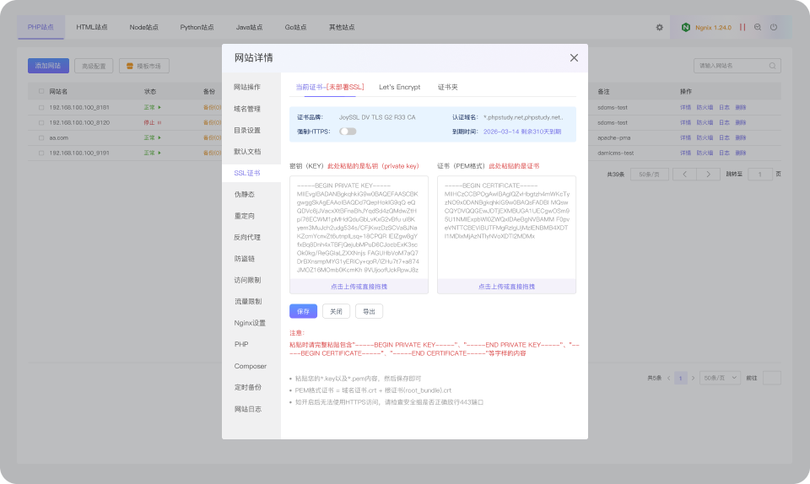Click into the private key text area

click(359, 228)
